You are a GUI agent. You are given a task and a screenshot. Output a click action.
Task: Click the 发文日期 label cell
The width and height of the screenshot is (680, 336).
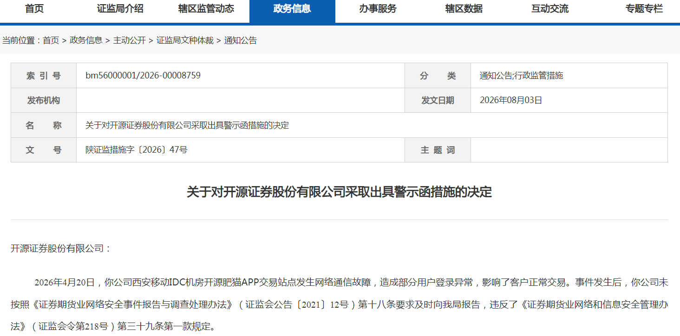pos(438,100)
